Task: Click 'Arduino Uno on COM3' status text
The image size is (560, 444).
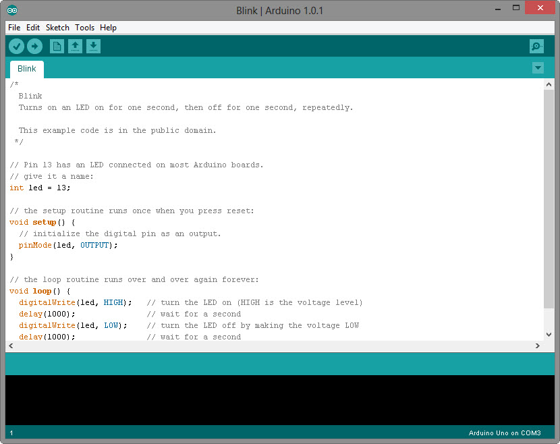Action: point(505,433)
